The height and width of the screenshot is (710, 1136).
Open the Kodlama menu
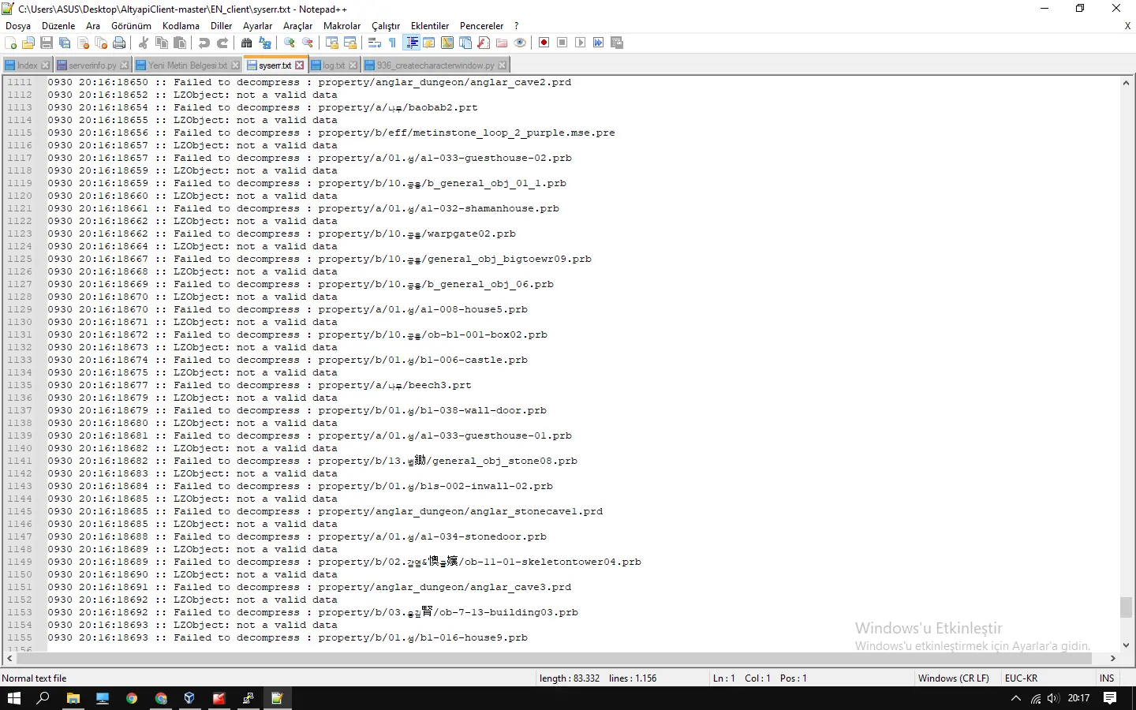181,25
